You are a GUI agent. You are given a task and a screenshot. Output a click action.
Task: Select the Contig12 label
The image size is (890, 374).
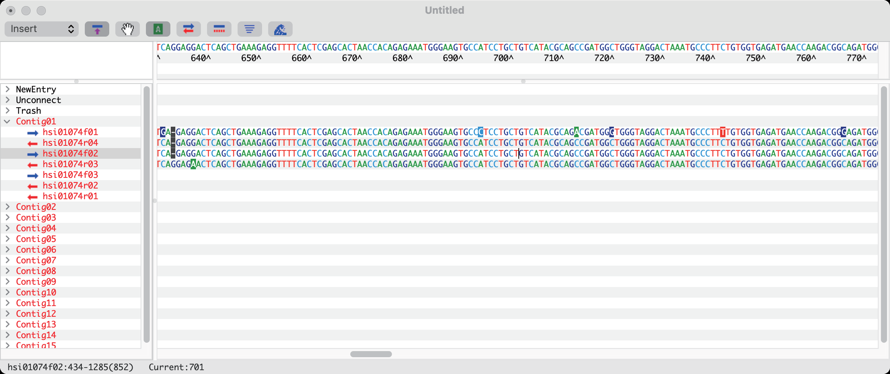tap(36, 314)
